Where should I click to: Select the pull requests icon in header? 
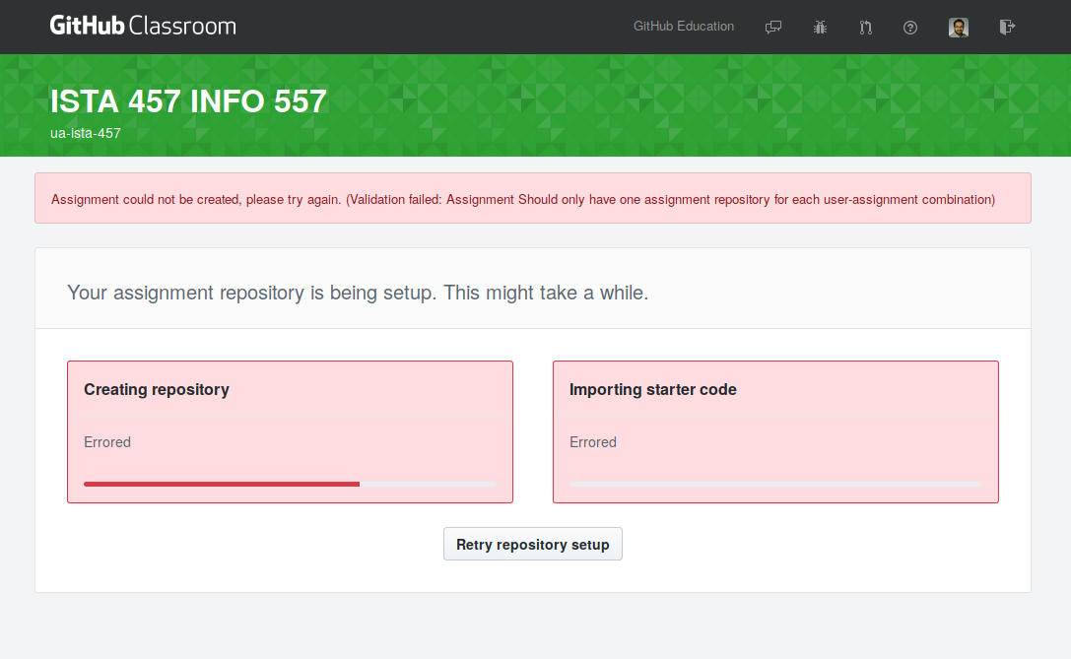(x=865, y=27)
